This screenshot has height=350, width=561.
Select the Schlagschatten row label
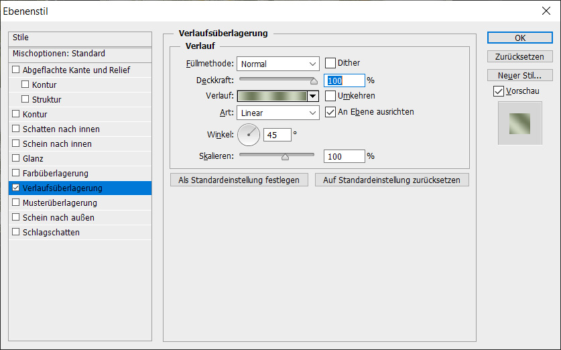pyautogui.click(x=51, y=232)
